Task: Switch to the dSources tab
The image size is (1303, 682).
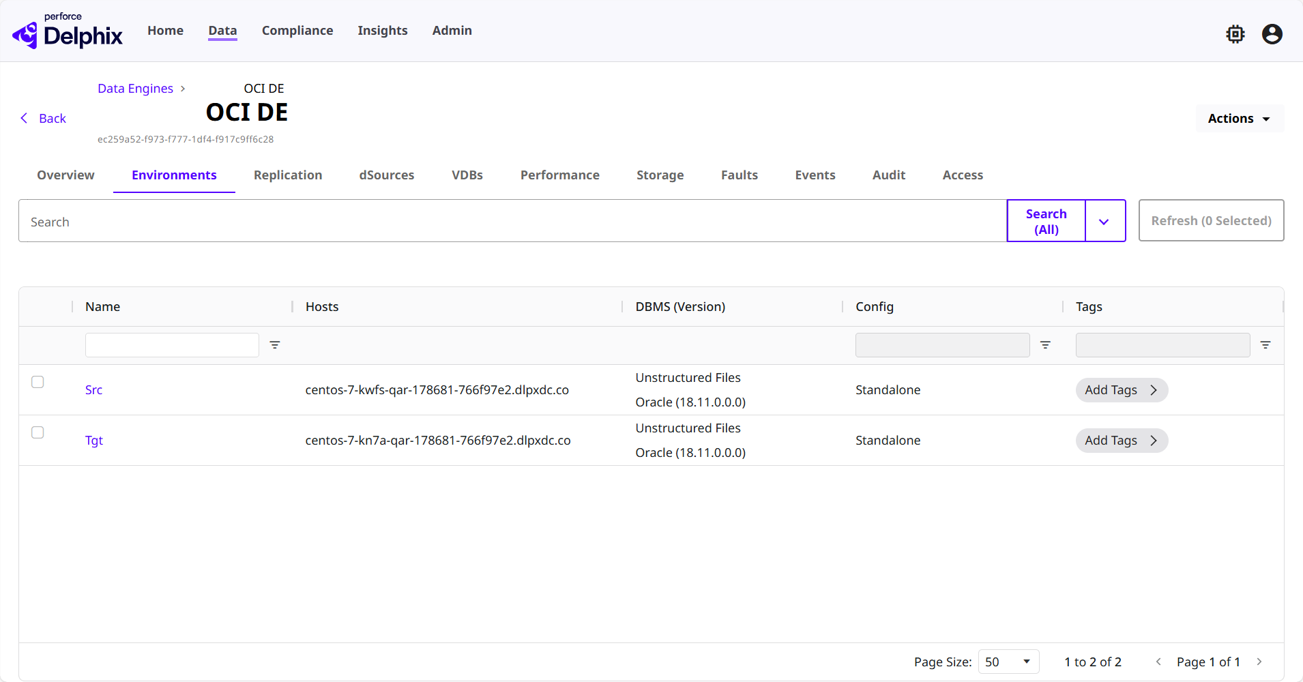Action: coord(387,175)
